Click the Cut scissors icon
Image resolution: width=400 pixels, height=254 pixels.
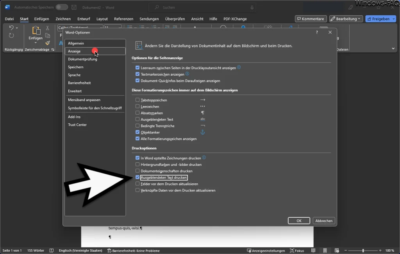[47, 28]
